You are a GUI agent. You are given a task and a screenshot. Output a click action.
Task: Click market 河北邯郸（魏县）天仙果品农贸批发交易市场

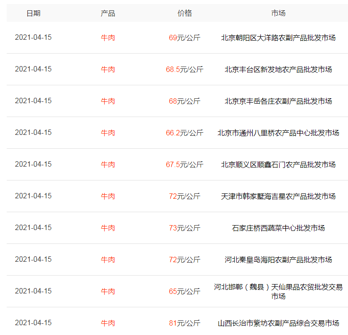278,291
